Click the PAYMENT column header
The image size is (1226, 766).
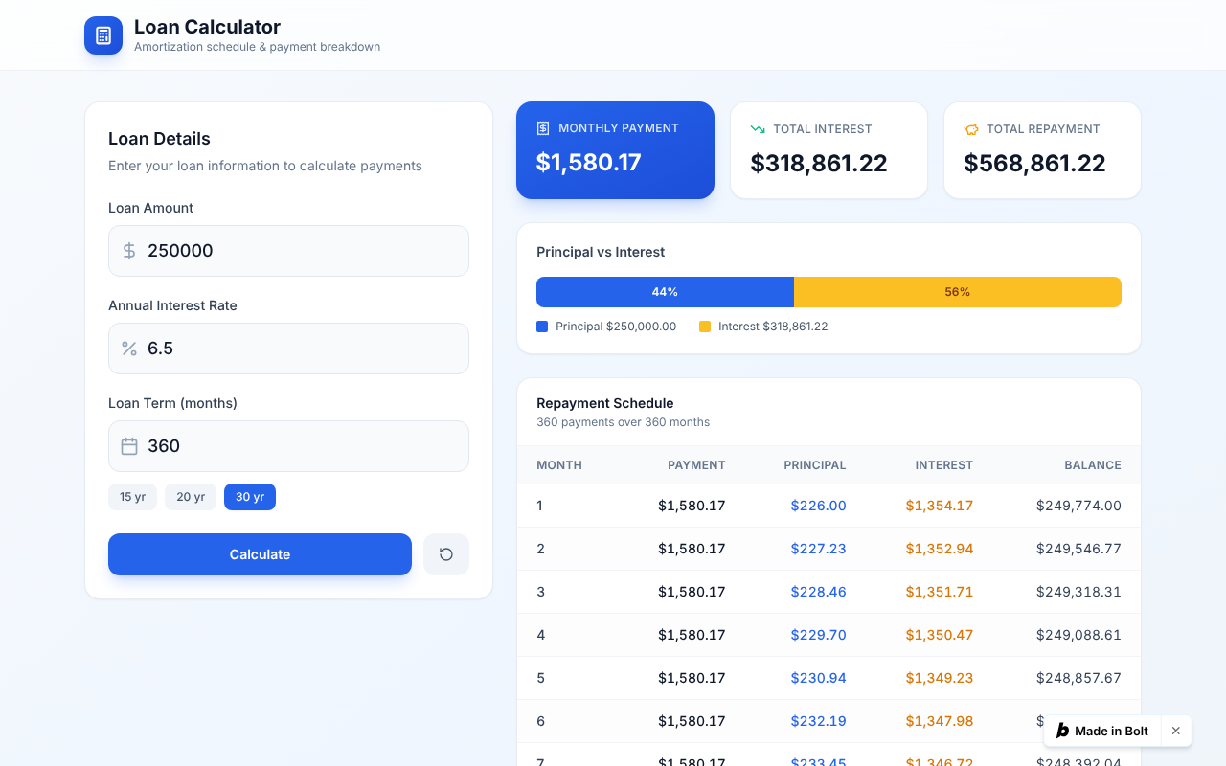[696, 465]
